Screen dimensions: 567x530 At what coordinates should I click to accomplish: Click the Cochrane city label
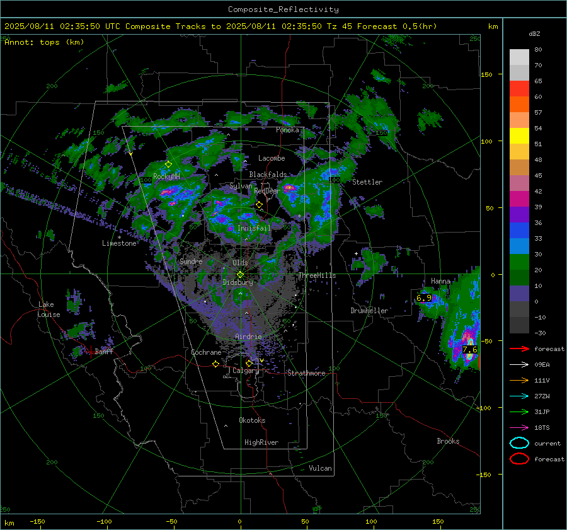point(206,352)
